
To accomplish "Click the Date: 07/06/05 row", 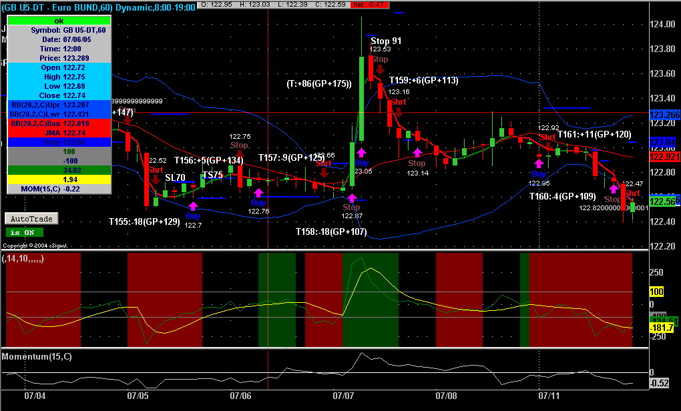I will click(x=59, y=39).
